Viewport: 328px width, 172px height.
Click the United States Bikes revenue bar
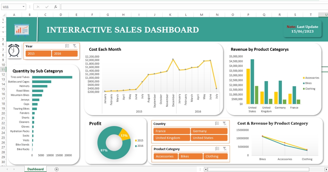click(252, 82)
